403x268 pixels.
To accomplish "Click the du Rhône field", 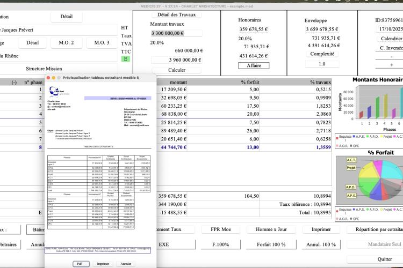I will pos(59,56).
